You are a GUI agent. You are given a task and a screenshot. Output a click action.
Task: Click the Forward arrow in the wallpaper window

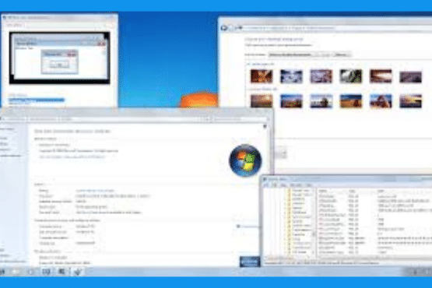click(239, 28)
